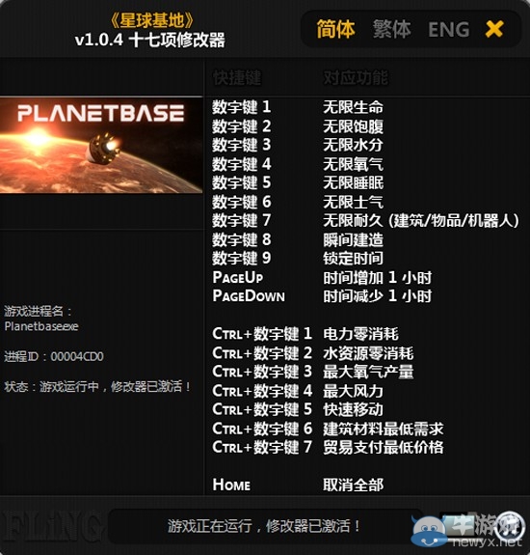Click the v1.0.4 十七项修改器 version text

tap(149, 40)
